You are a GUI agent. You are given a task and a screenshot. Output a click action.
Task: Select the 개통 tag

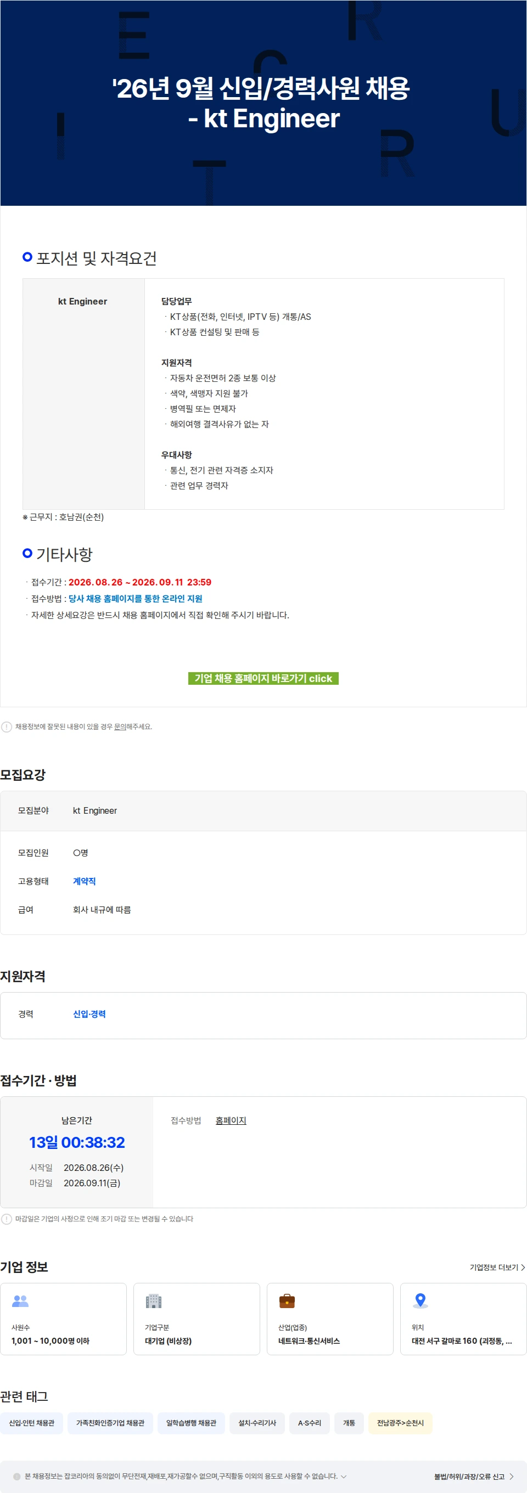pyautogui.click(x=349, y=1423)
